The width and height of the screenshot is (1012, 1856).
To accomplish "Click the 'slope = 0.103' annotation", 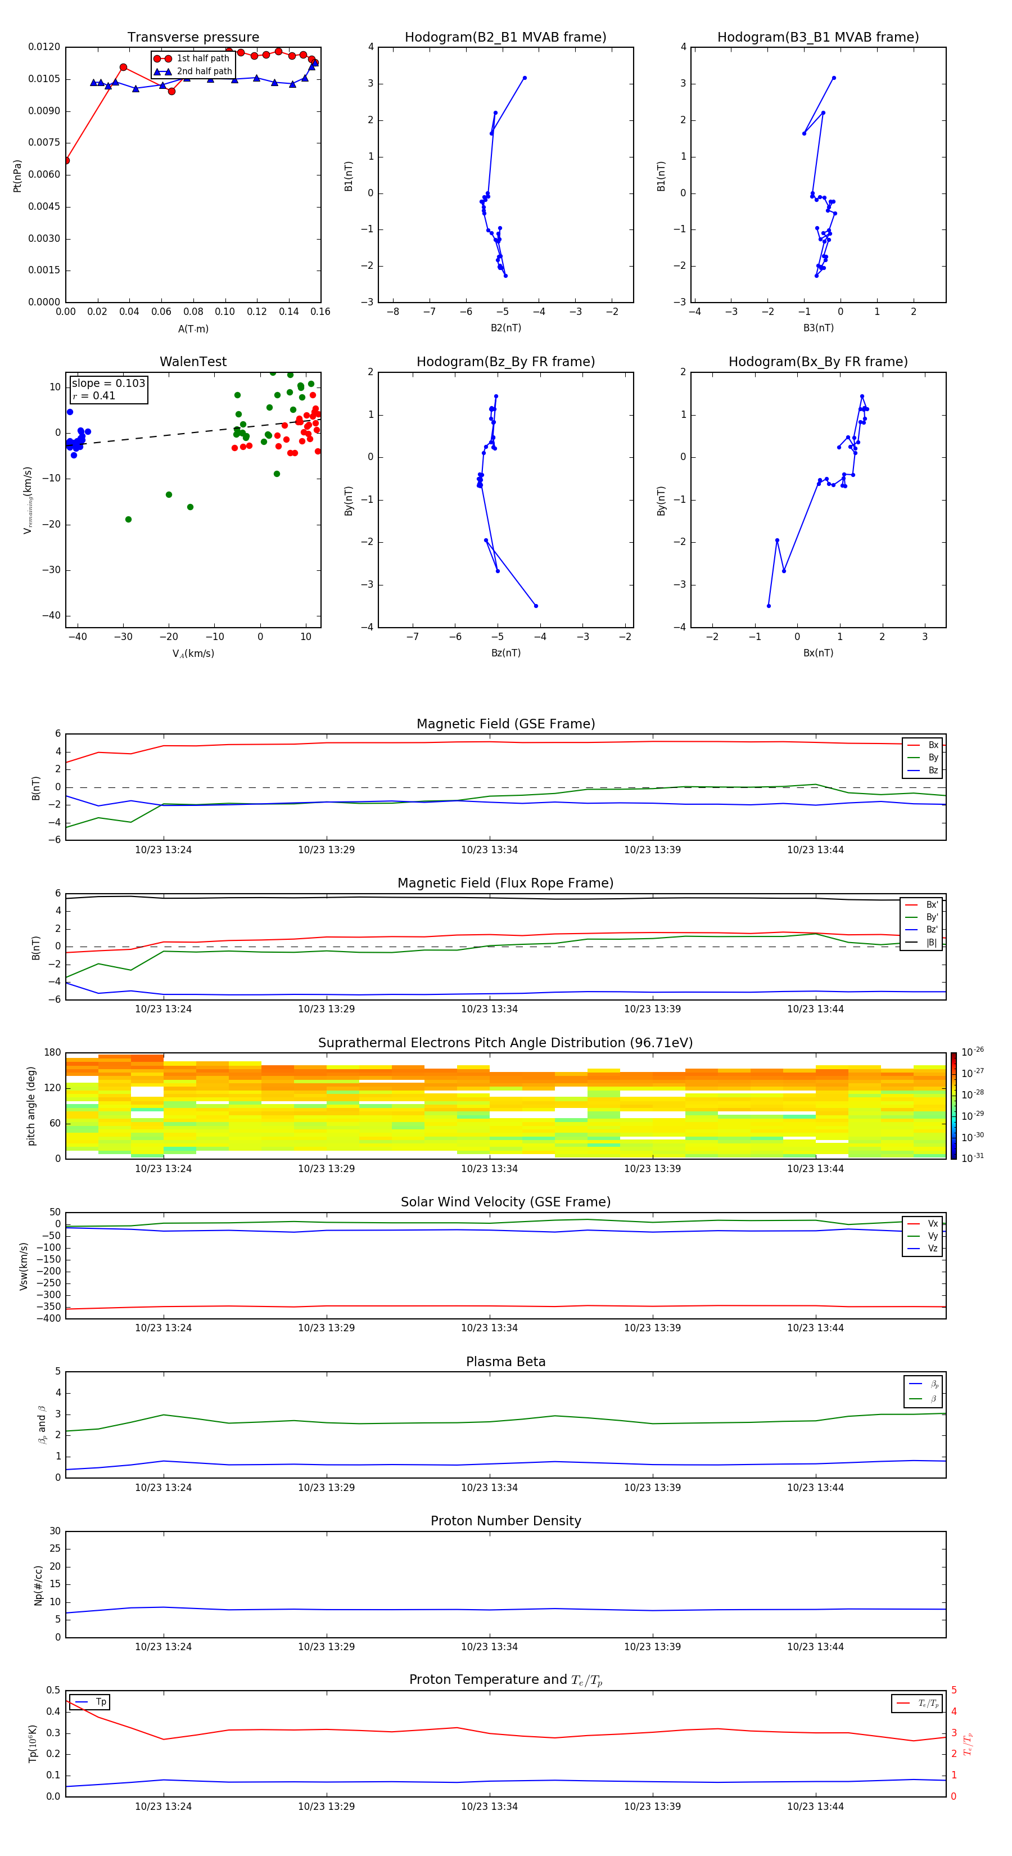I will pyautogui.click(x=109, y=384).
